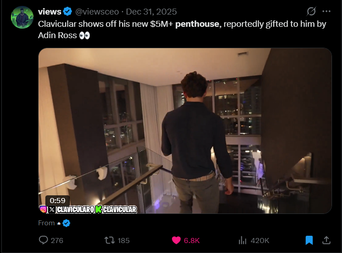Click the reply speech bubble icon
Viewport: 342px width, 253px height.
tap(43, 240)
